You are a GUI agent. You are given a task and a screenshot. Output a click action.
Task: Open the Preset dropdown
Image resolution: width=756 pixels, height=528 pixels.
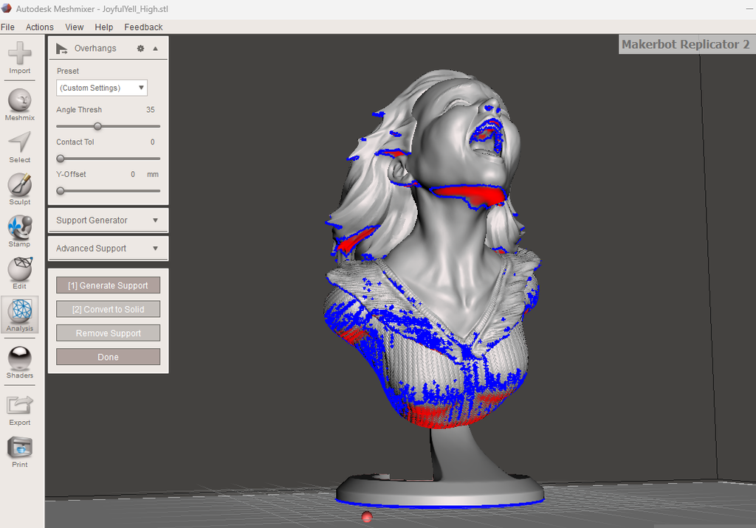pos(101,87)
